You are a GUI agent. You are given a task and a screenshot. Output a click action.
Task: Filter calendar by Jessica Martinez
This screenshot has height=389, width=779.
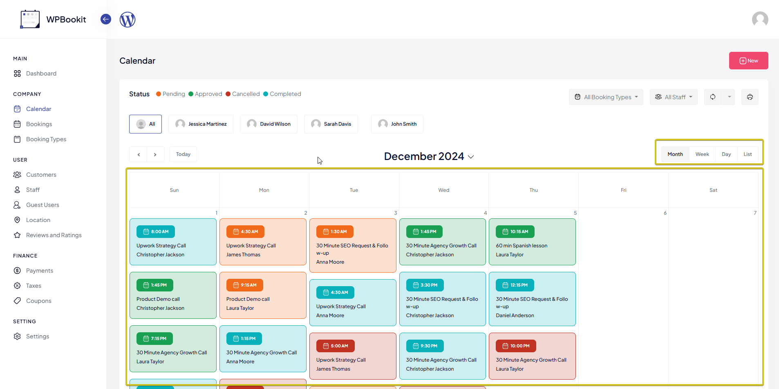pos(201,124)
